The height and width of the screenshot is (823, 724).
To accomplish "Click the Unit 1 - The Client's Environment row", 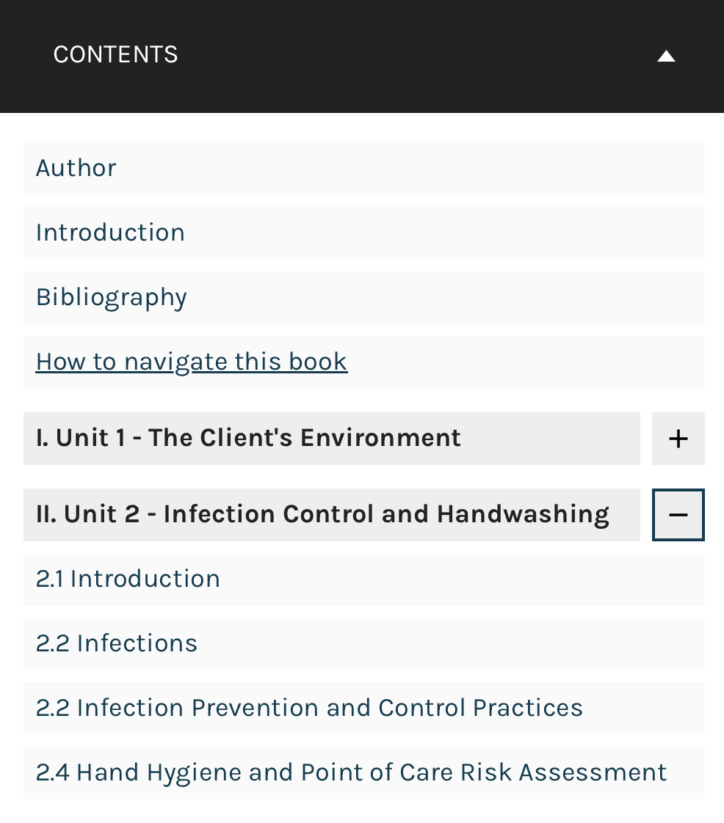I will tap(248, 438).
